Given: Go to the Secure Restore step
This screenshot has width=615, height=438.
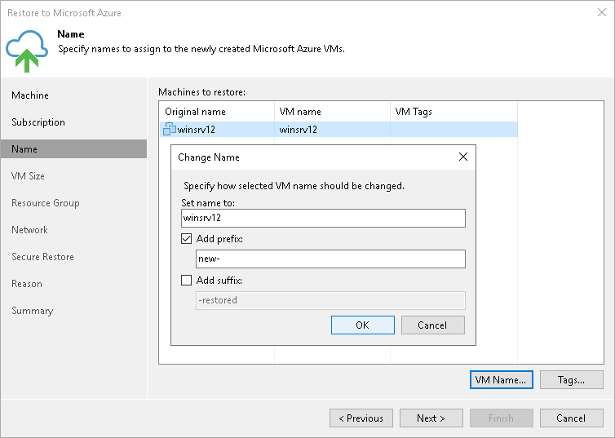Looking at the screenshot, I should tap(42, 257).
